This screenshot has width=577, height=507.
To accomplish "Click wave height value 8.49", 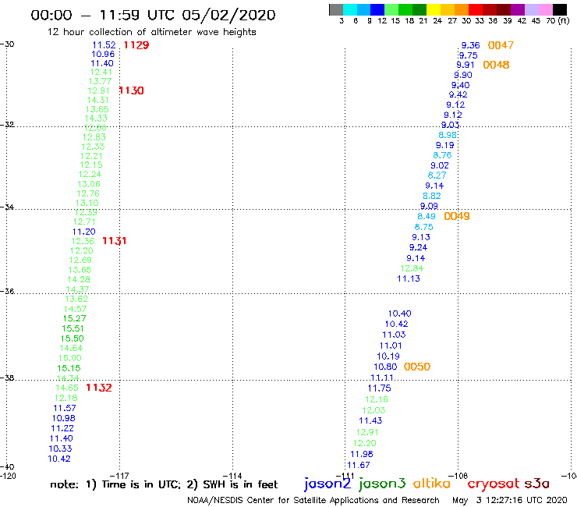I will click(x=427, y=217).
